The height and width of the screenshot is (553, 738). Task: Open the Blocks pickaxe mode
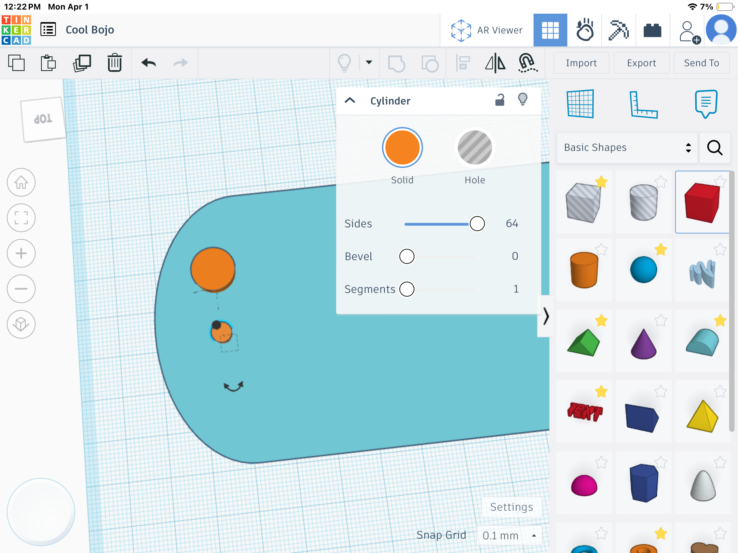click(x=618, y=30)
